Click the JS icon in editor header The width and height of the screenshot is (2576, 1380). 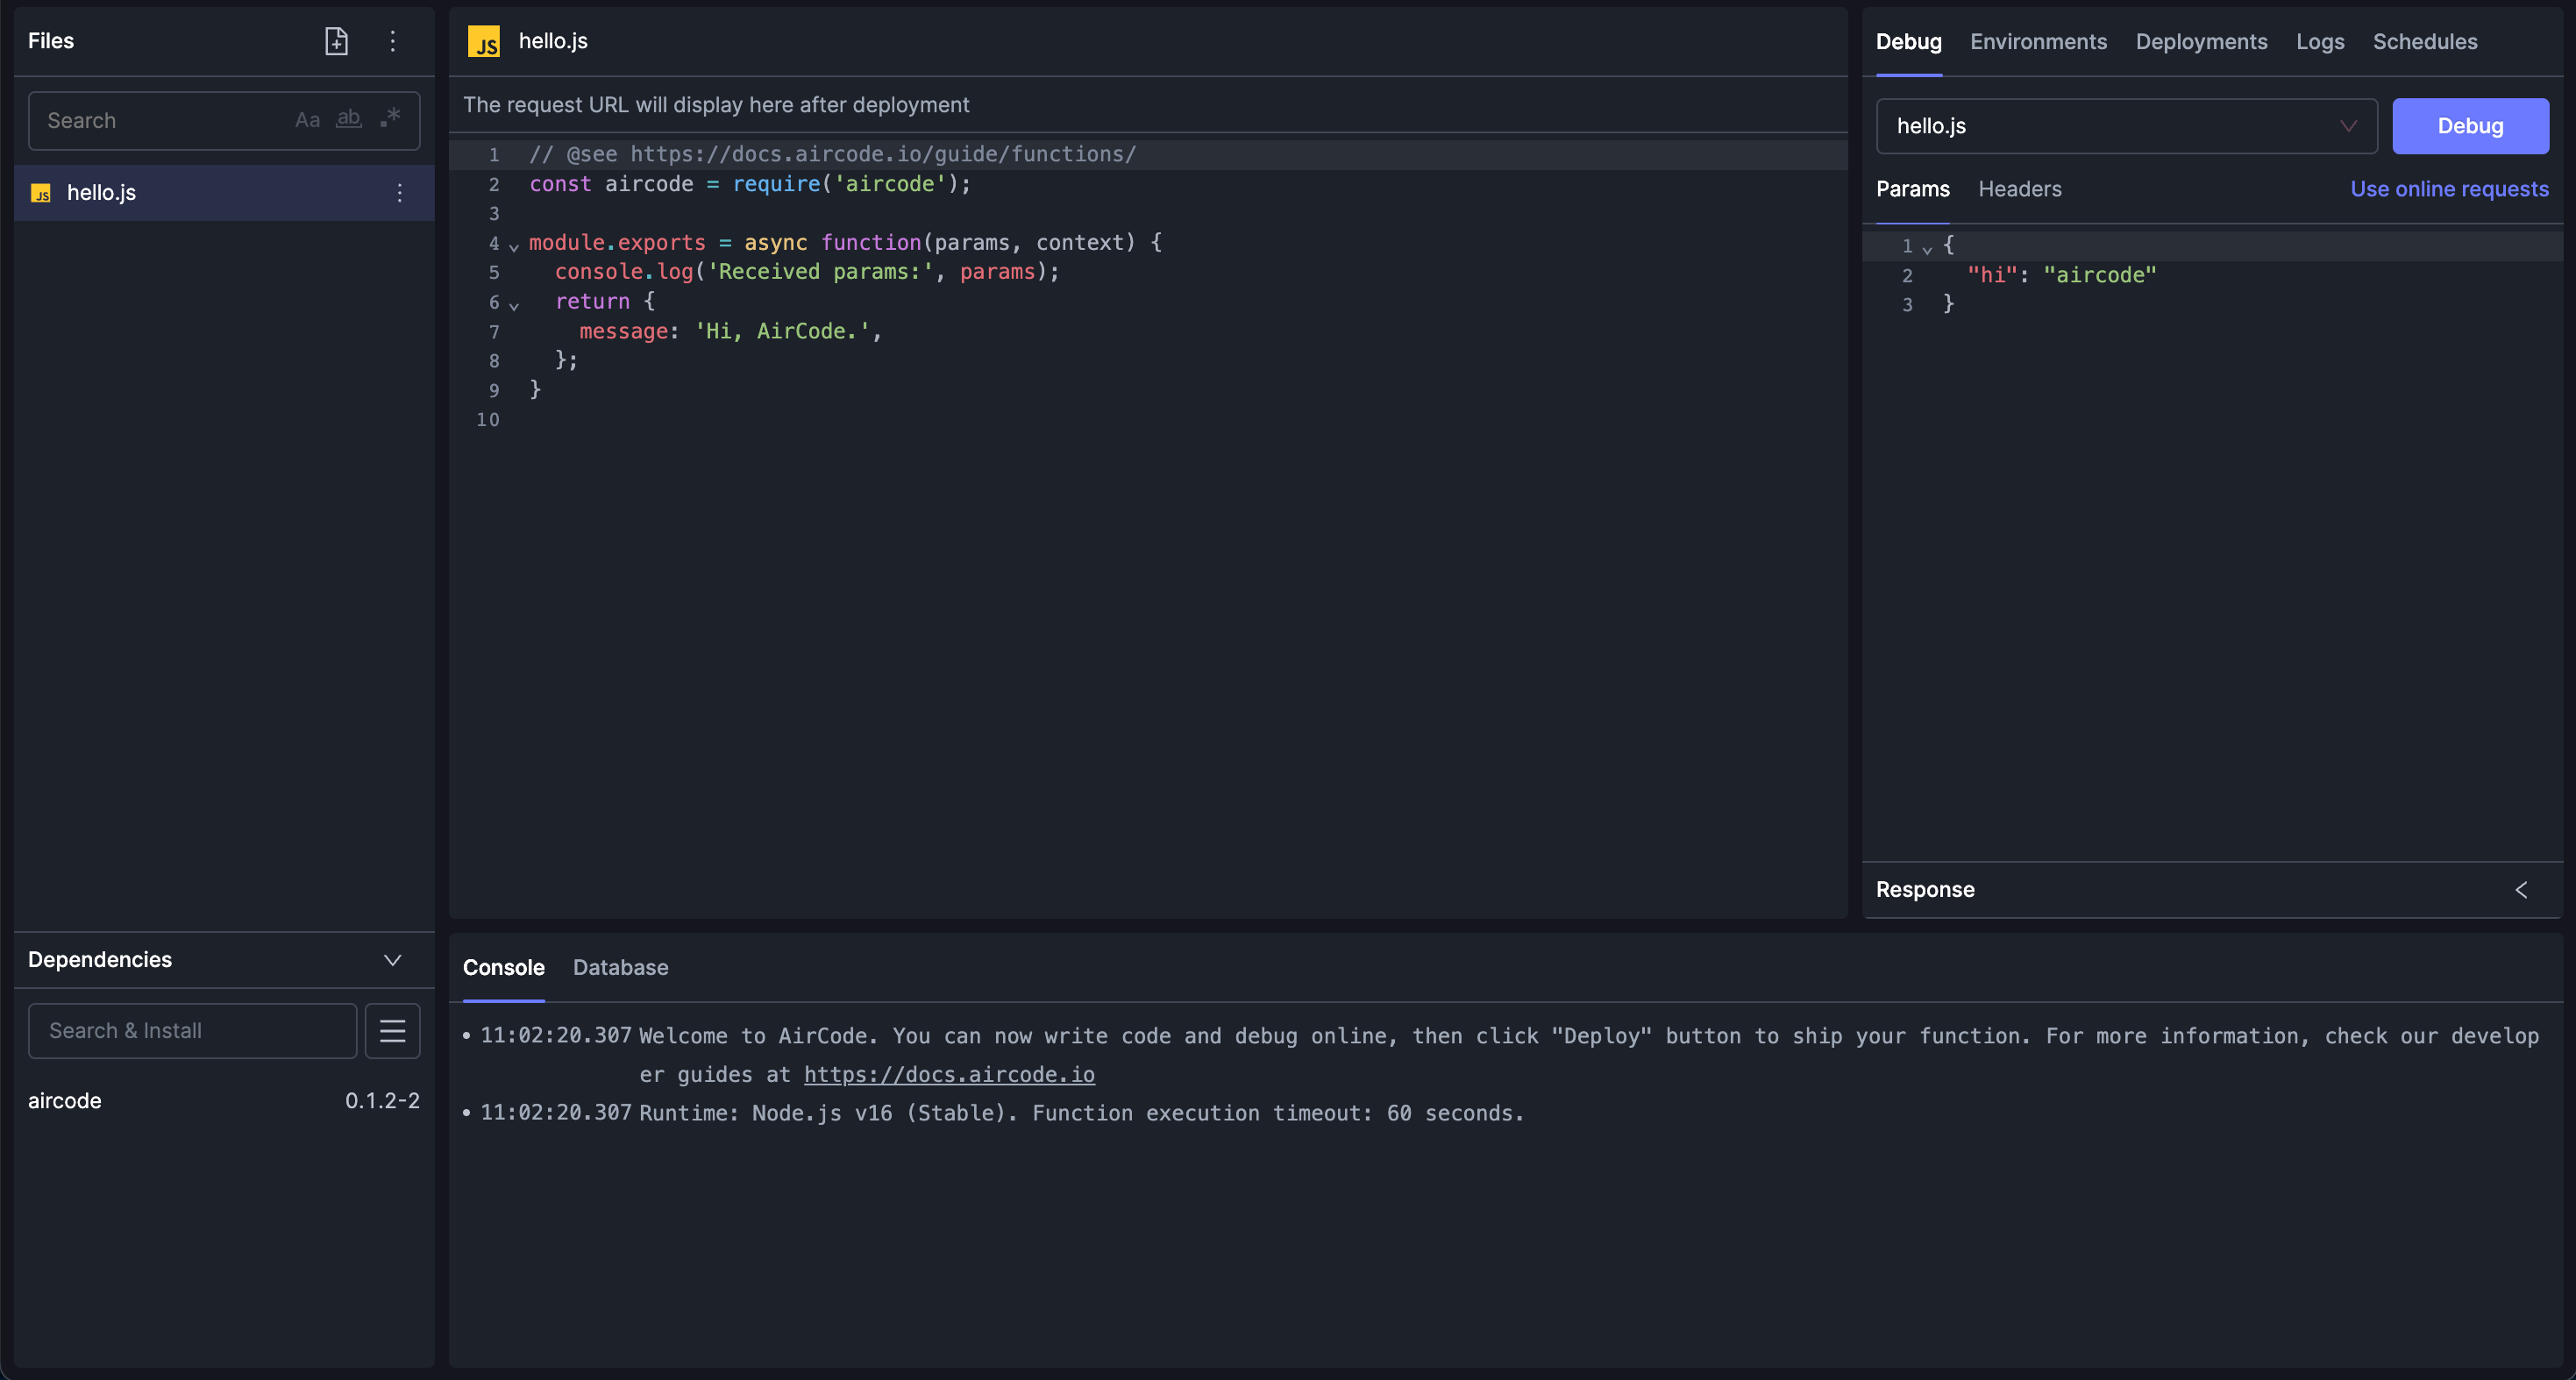(484, 41)
